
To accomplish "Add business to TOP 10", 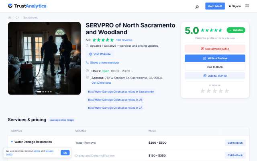I will [215, 76].
